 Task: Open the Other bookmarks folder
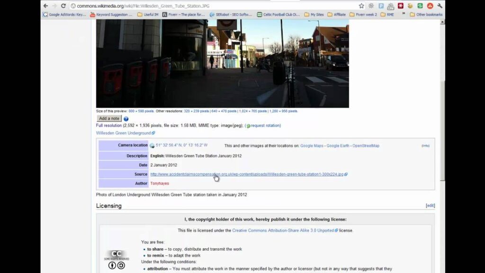[x=426, y=15]
